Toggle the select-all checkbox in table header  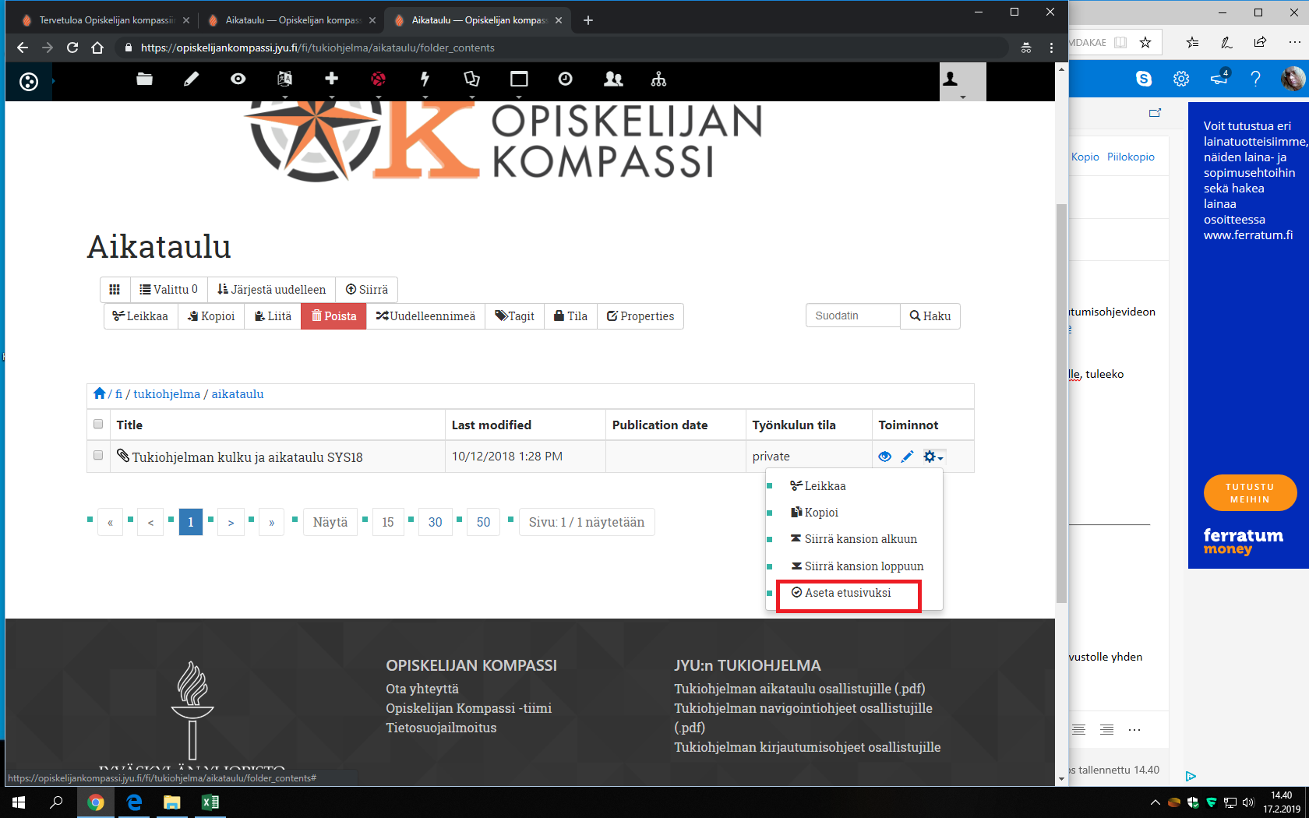tap(98, 424)
